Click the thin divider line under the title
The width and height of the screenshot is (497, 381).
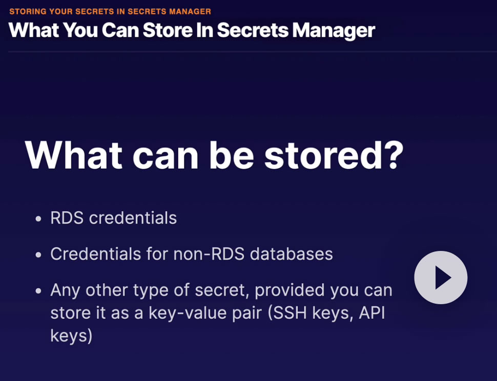tap(248, 52)
